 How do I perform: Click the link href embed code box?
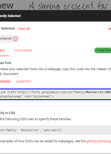pos(55,94)
